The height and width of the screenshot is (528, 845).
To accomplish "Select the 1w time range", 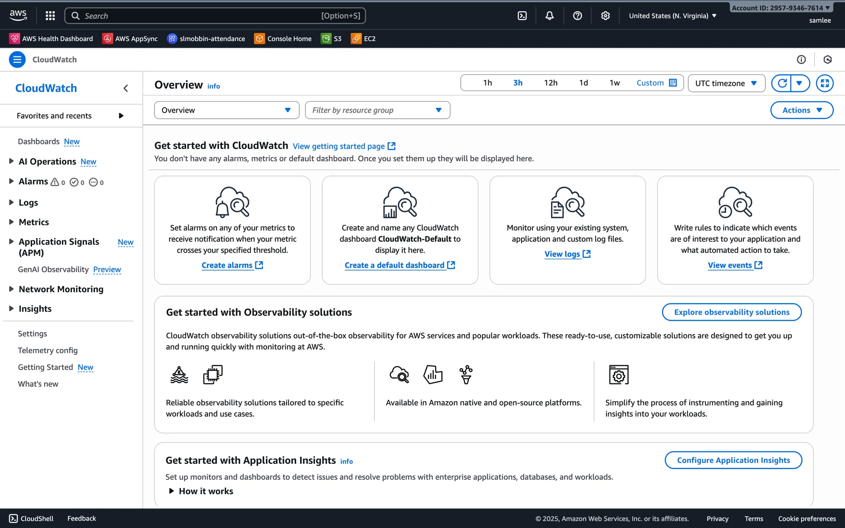I will (x=614, y=83).
